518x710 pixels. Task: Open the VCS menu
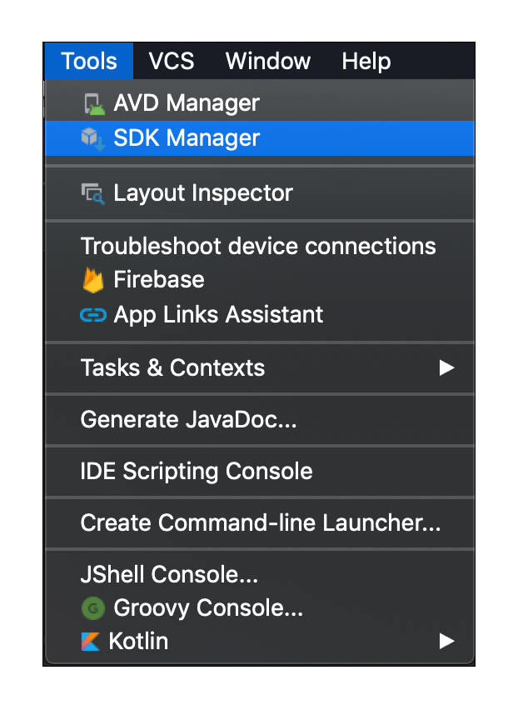(x=172, y=61)
